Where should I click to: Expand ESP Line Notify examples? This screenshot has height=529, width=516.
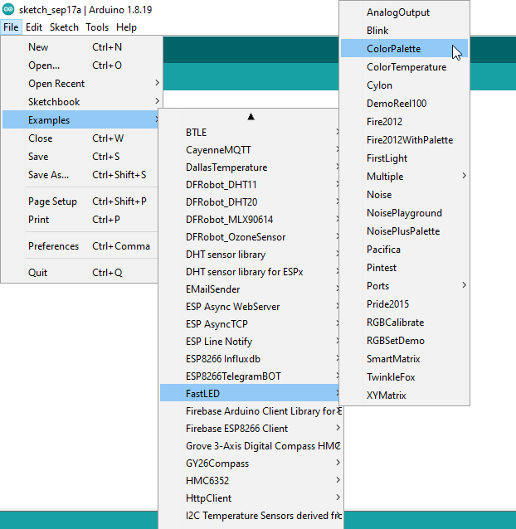point(251,342)
